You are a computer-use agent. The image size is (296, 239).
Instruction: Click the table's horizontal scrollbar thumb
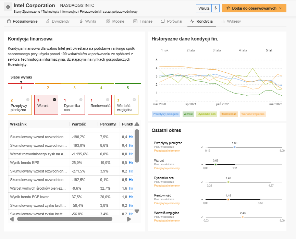65,219
